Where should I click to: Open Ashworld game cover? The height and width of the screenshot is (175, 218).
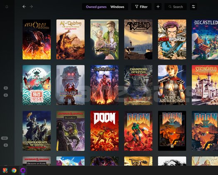[172, 40]
